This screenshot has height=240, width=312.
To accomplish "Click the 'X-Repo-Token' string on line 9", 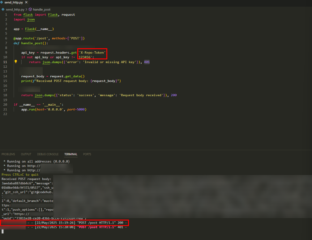I will [x=92, y=53].
